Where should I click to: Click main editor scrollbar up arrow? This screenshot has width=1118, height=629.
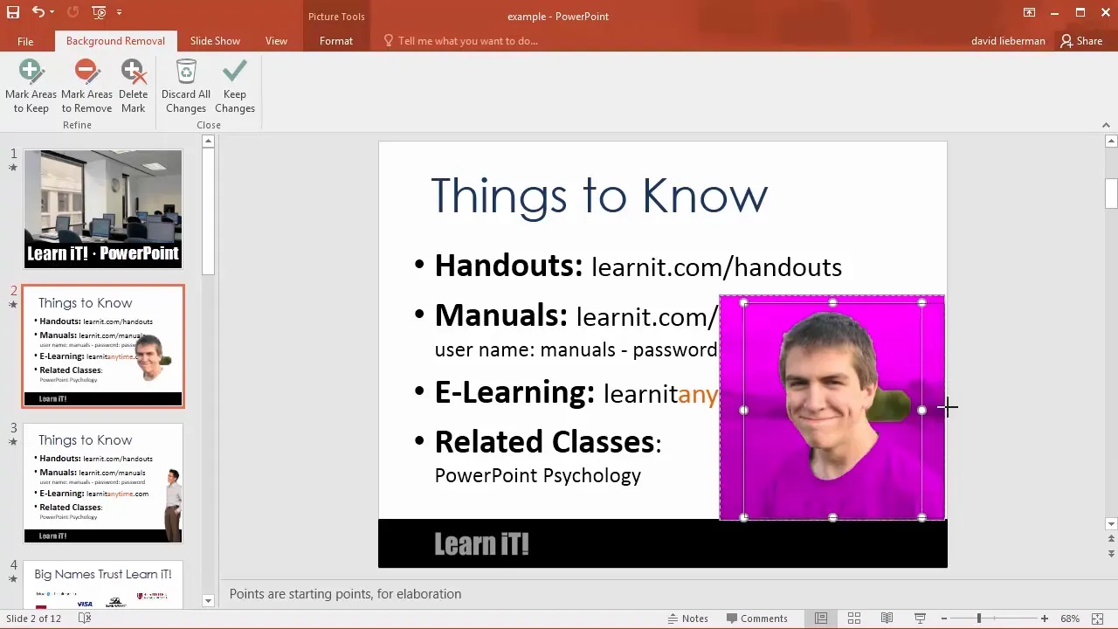point(1111,141)
